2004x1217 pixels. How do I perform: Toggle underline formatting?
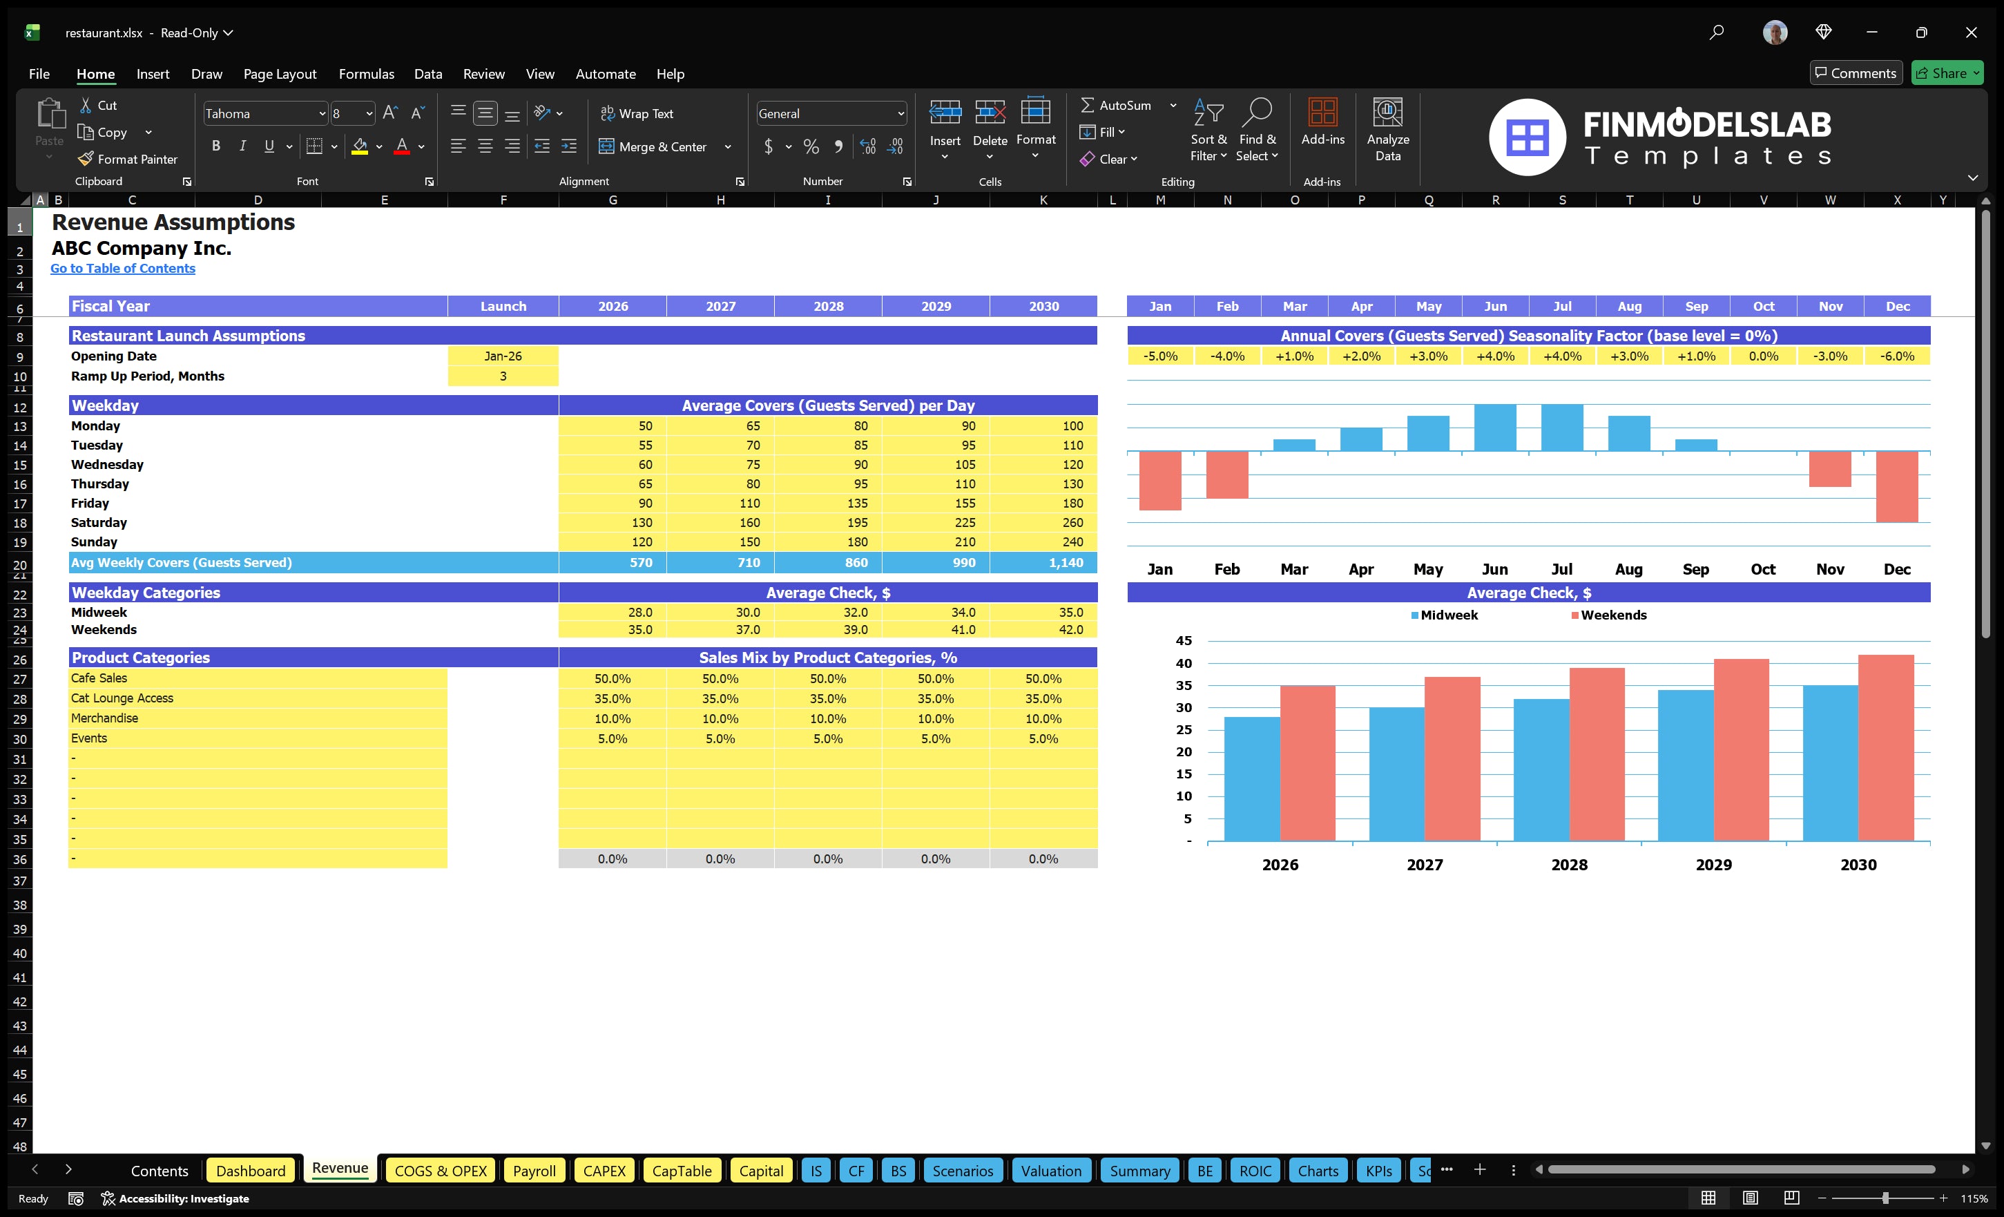tap(269, 146)
